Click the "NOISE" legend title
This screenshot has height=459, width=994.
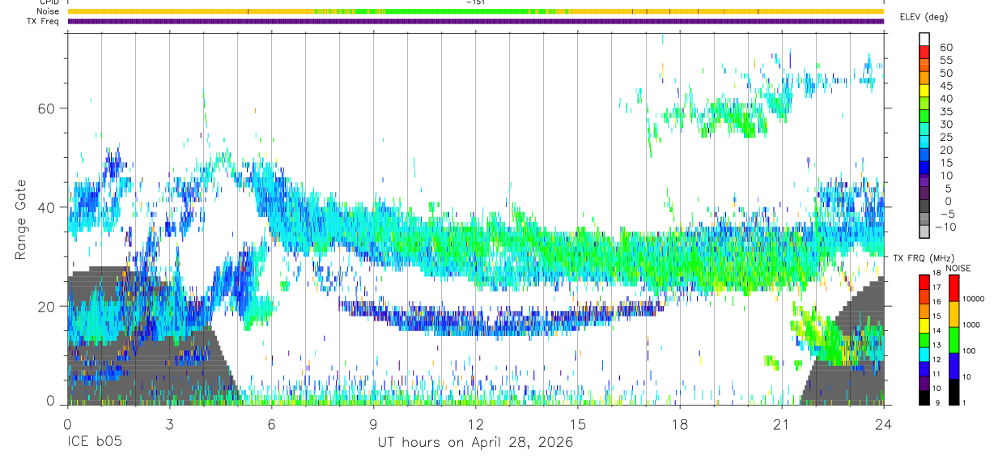(958, 267)
